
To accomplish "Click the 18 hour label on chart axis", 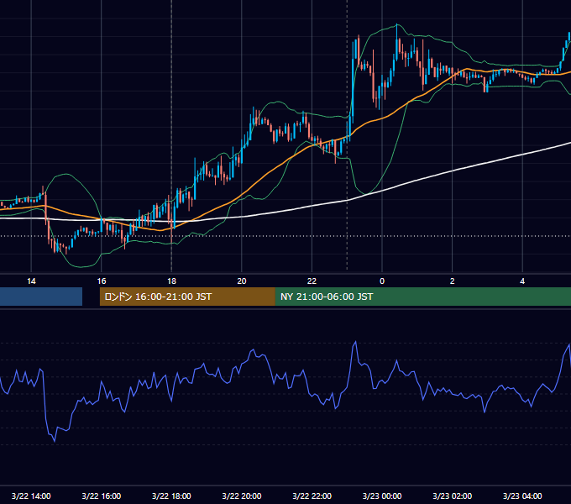I will pyautogui.click(x=171, y=281).
